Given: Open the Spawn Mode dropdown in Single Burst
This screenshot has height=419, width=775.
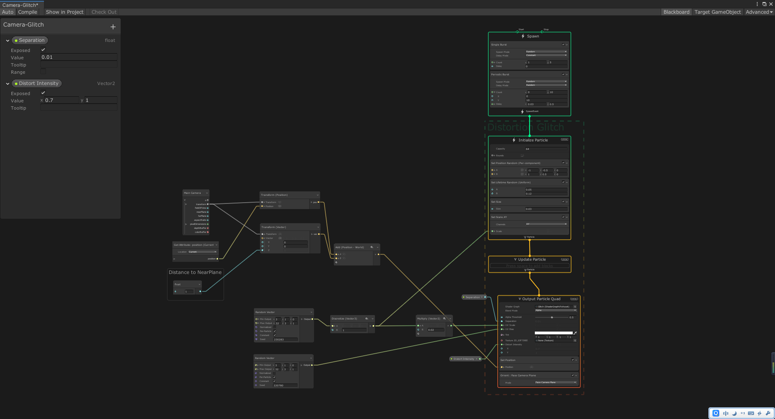Looking at the screenshot, I should coord(546,52).
